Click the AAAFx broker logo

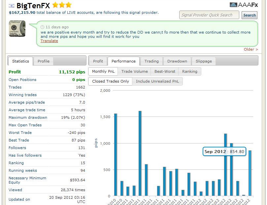244,5
